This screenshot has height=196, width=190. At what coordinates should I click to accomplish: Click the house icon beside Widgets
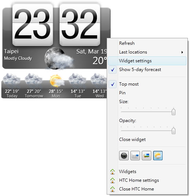click(113, 172)
